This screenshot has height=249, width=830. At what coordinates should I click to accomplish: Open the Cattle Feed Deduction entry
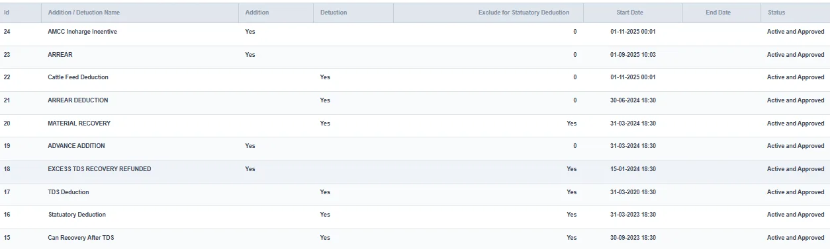coord(415,77)
